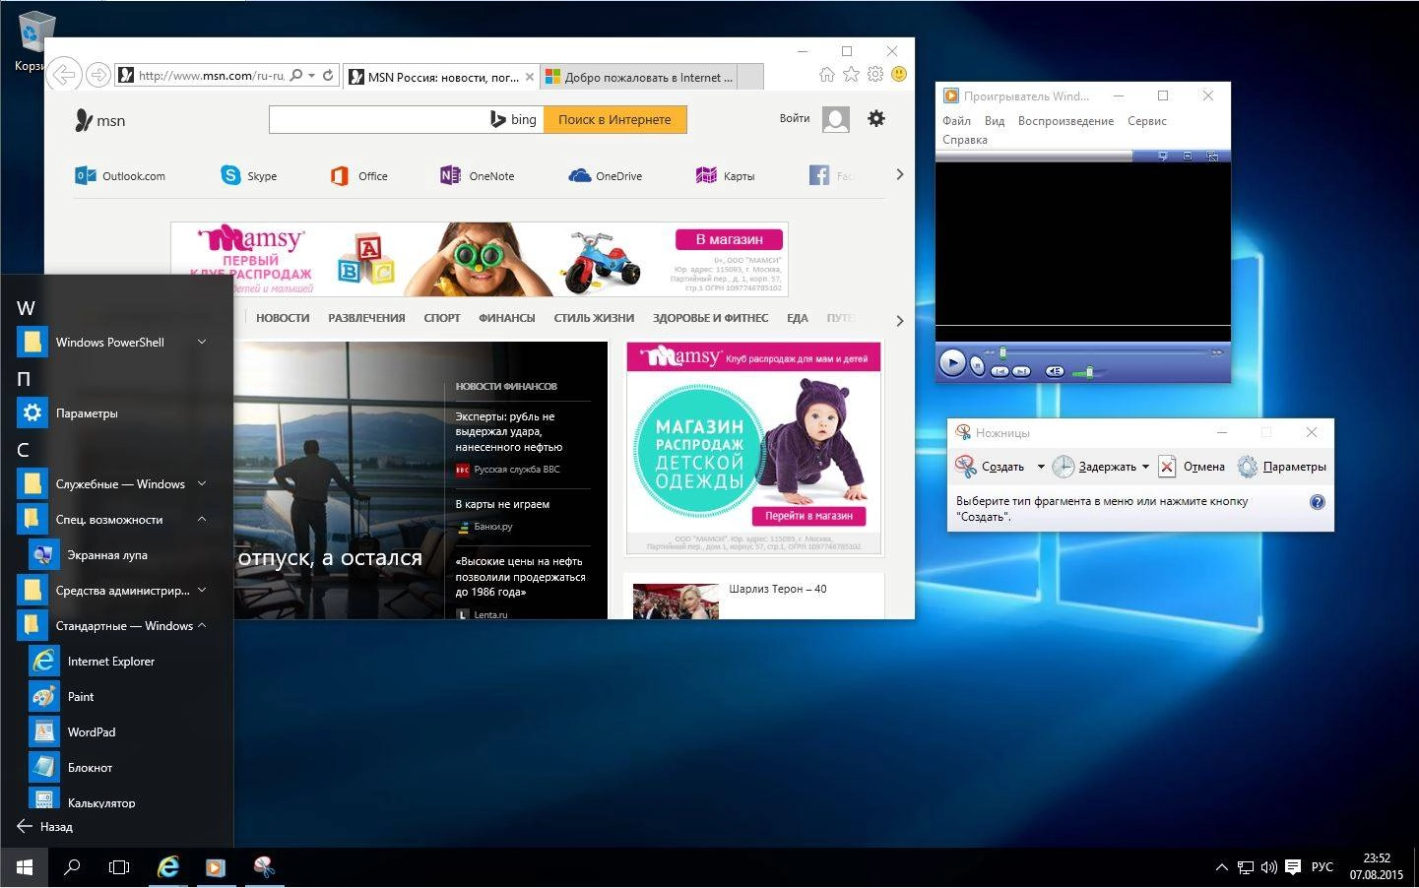Click the Internet Explorer home icon
This screenshot has width=1419, height=888.
827,74
